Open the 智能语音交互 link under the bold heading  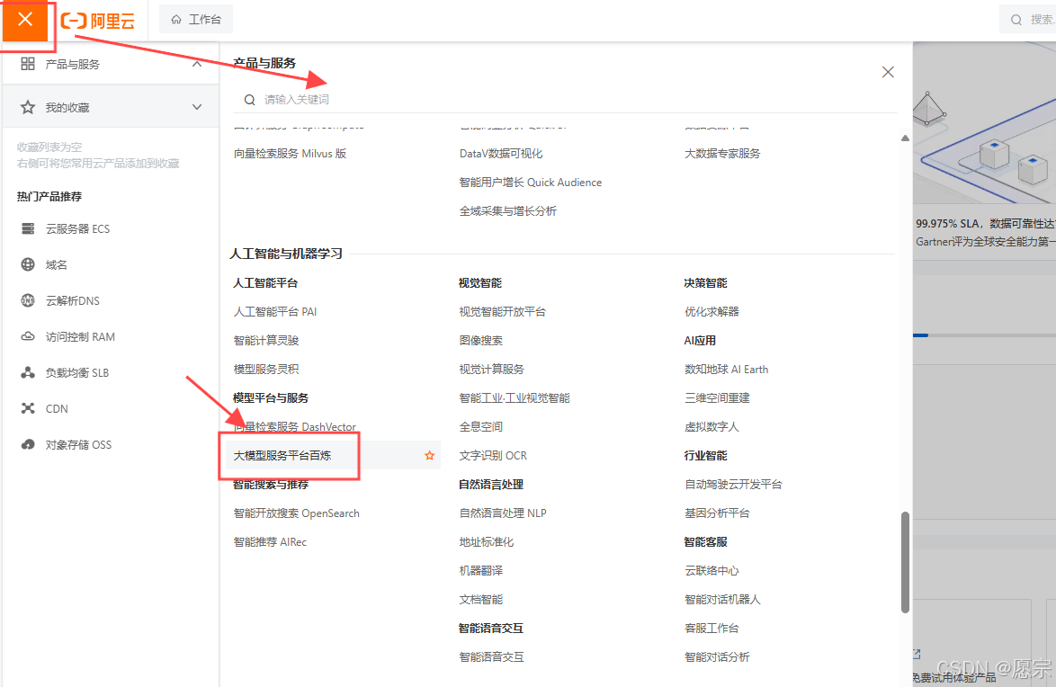pos(492,657)
